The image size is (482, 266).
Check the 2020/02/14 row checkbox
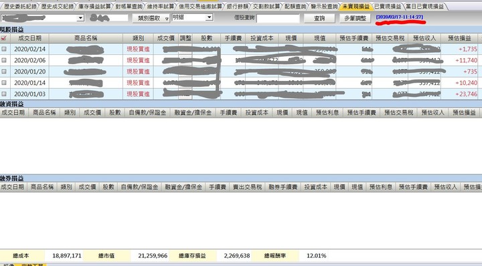click(x=4, y=49)
